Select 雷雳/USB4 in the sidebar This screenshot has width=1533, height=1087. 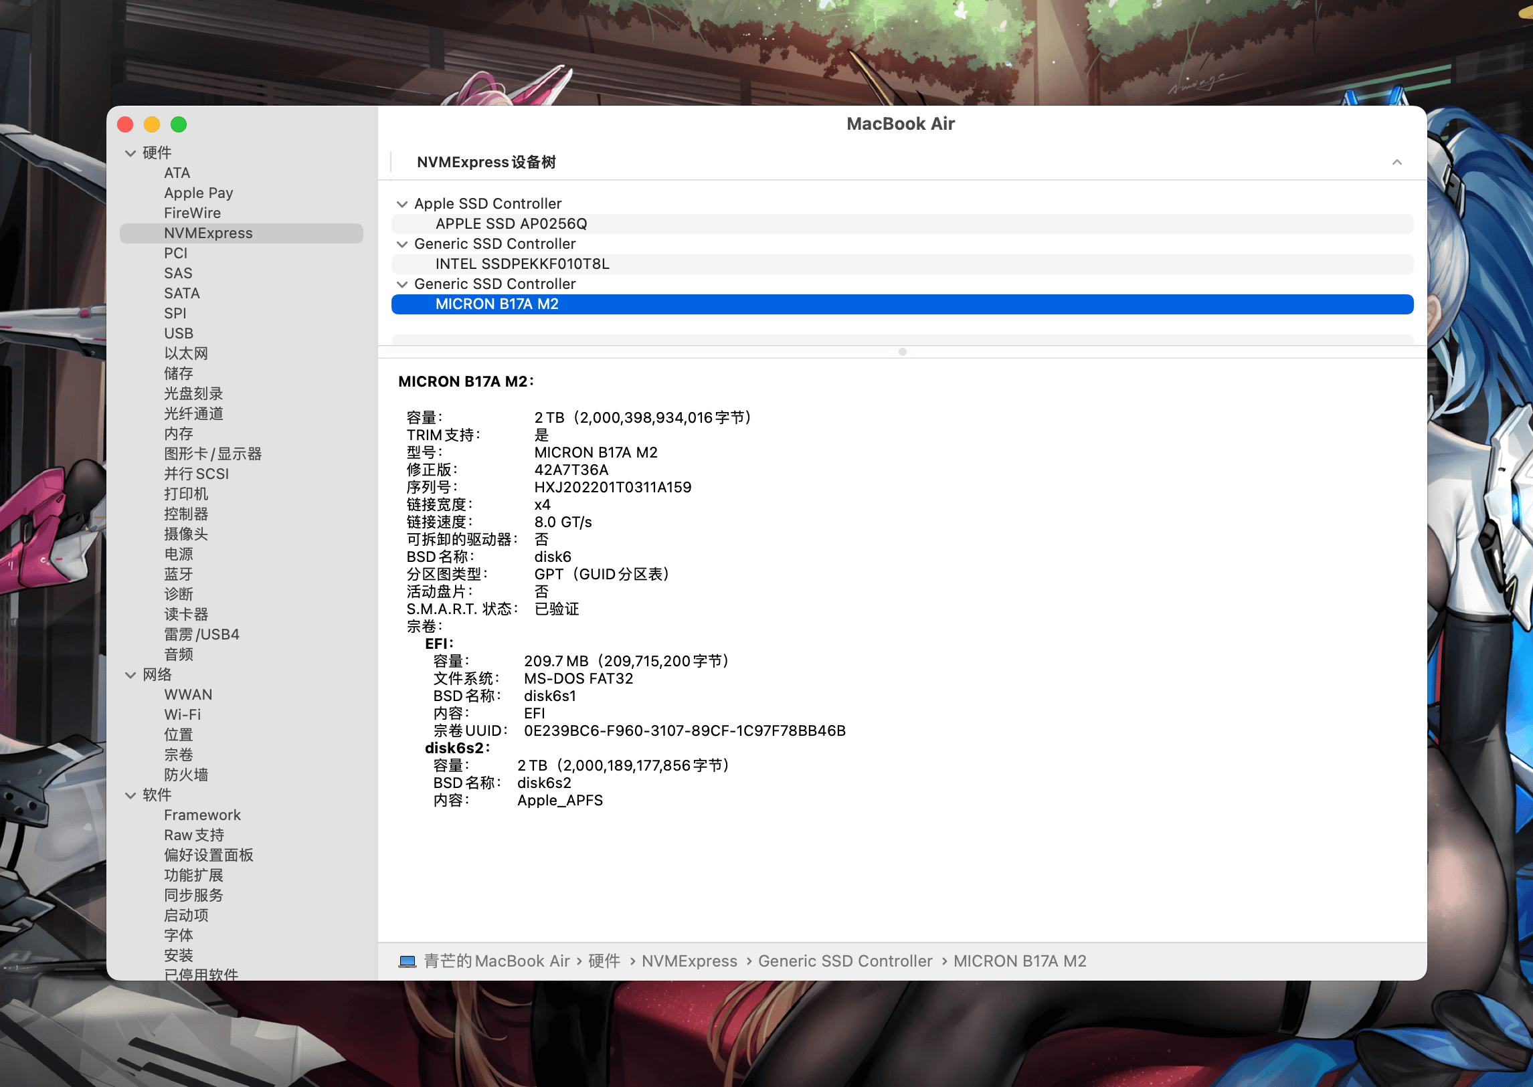[201, 634]
